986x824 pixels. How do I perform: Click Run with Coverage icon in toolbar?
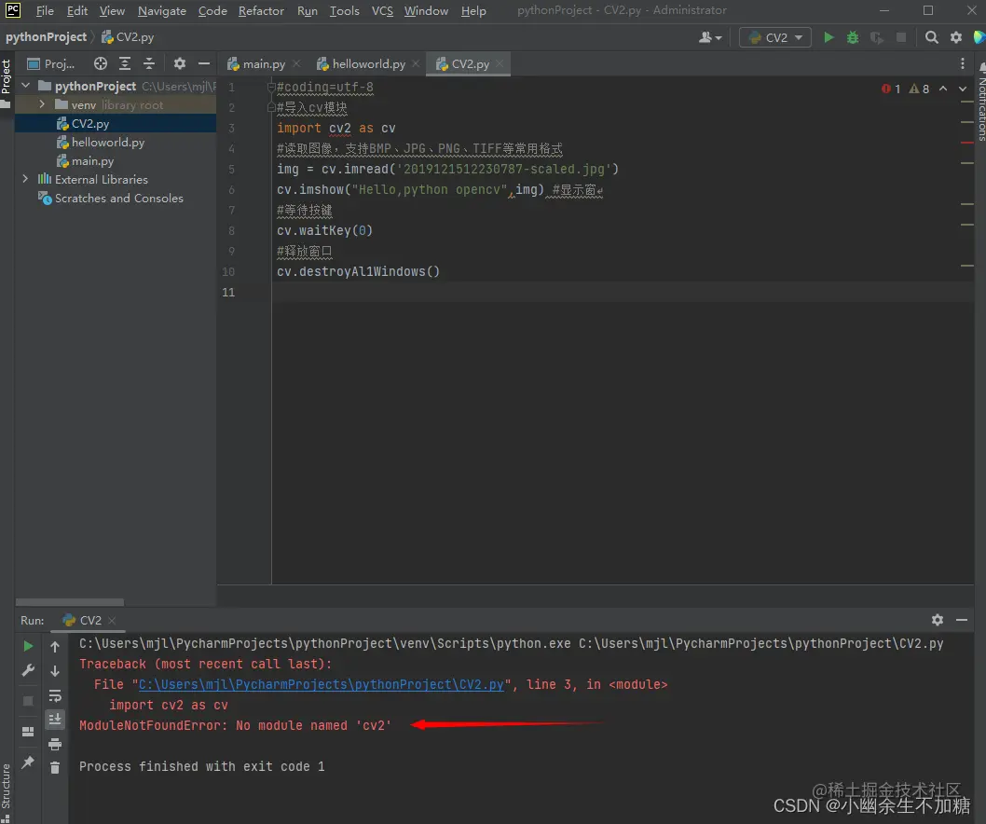pyautogui.click(x=877, y=37)
